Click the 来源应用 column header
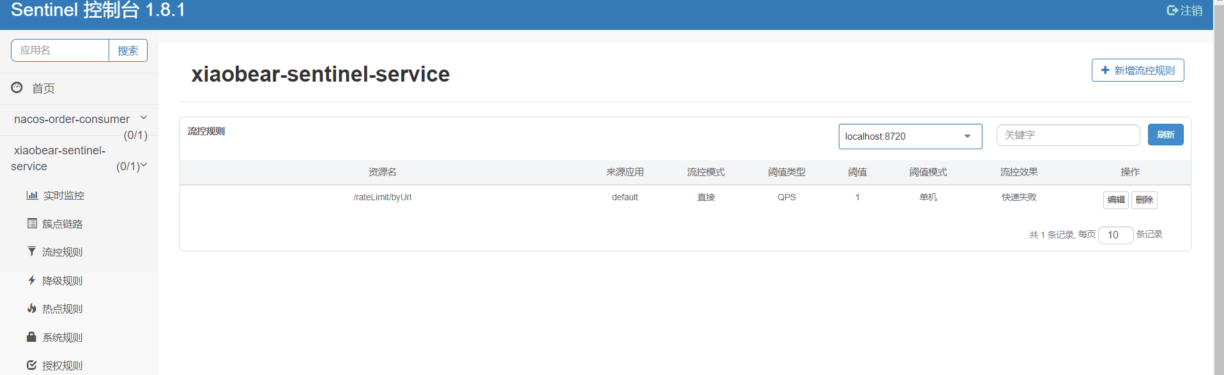The width and height of the screenshot is (1224, 375). (625, 172)
